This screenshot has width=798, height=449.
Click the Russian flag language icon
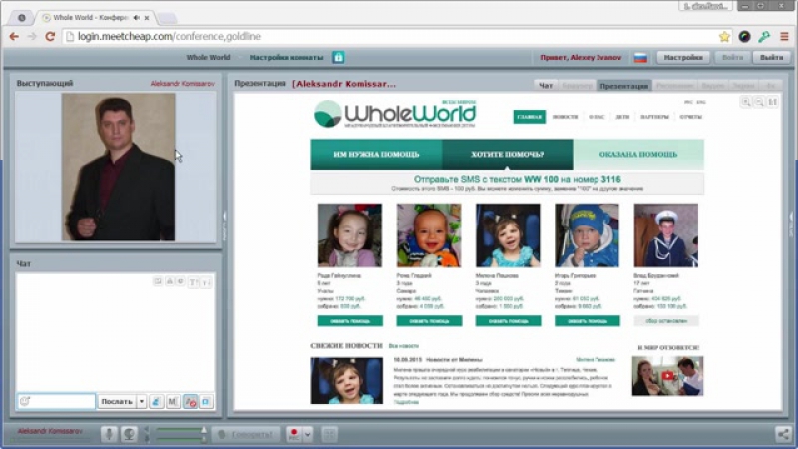(640, 58)
